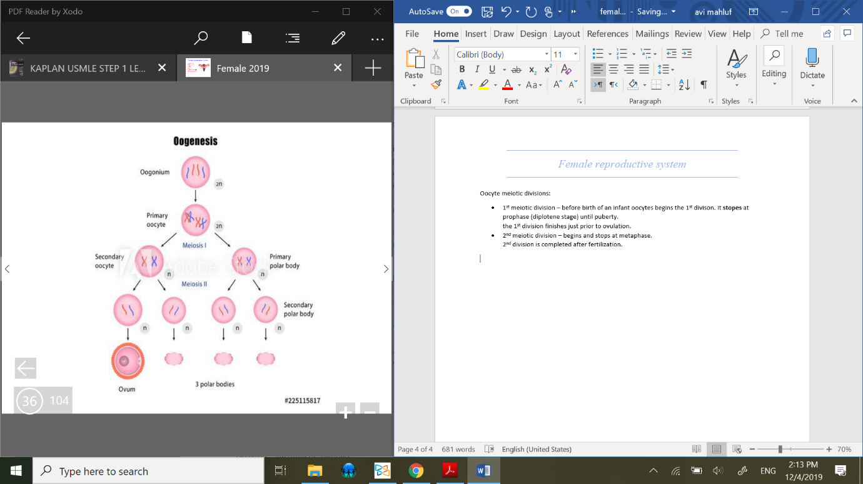Show paragraph marks with pilcrow icon

(x=704, y=84)
